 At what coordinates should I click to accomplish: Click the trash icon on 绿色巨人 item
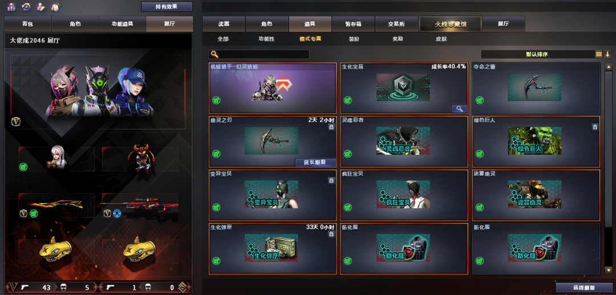coord(595,127)
